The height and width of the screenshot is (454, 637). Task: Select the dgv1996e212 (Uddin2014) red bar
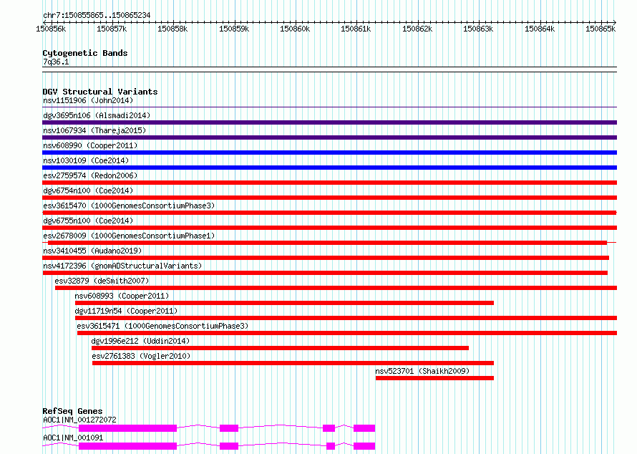(x=281, y=348)
